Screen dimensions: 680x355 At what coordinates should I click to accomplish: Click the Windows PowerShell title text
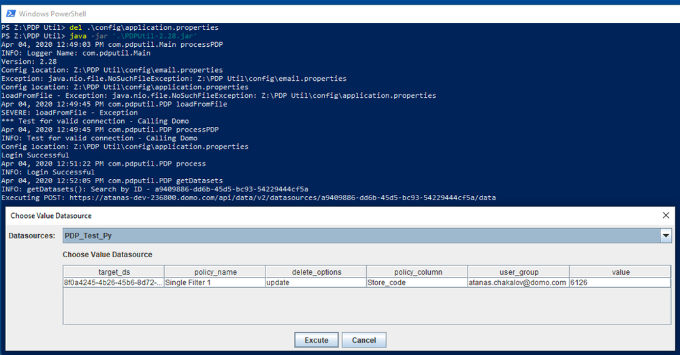pos(52,14)
